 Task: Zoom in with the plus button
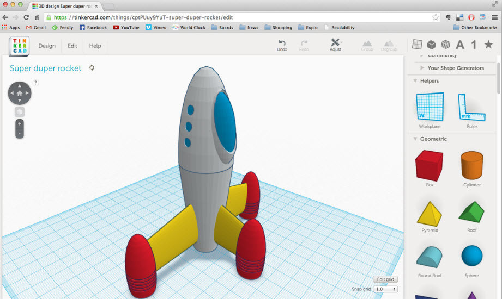click(x=20, y=124)
